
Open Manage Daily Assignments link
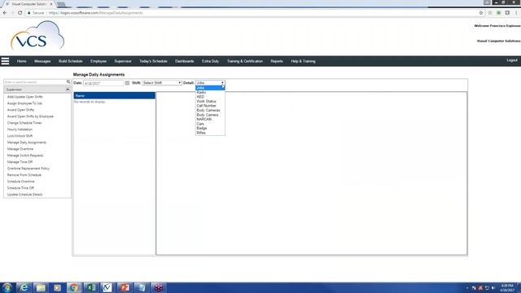27,142
